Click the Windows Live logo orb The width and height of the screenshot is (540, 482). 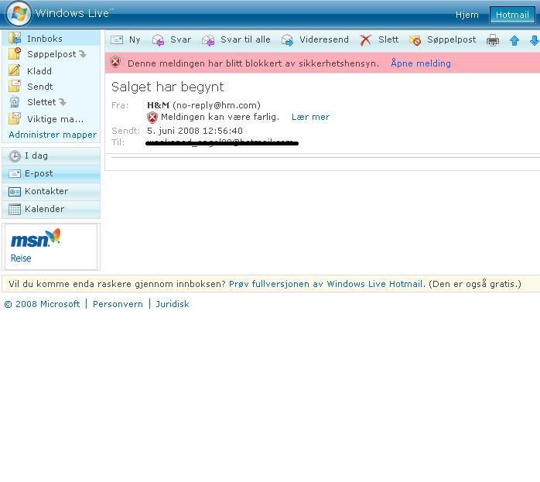19,13
